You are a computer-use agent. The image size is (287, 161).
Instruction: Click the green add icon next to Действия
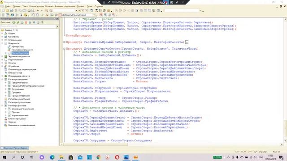tap(14, 22)
